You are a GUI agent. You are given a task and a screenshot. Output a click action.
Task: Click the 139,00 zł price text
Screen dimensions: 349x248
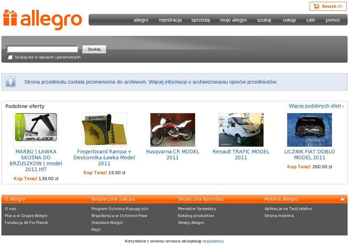(x=48, y=178)
